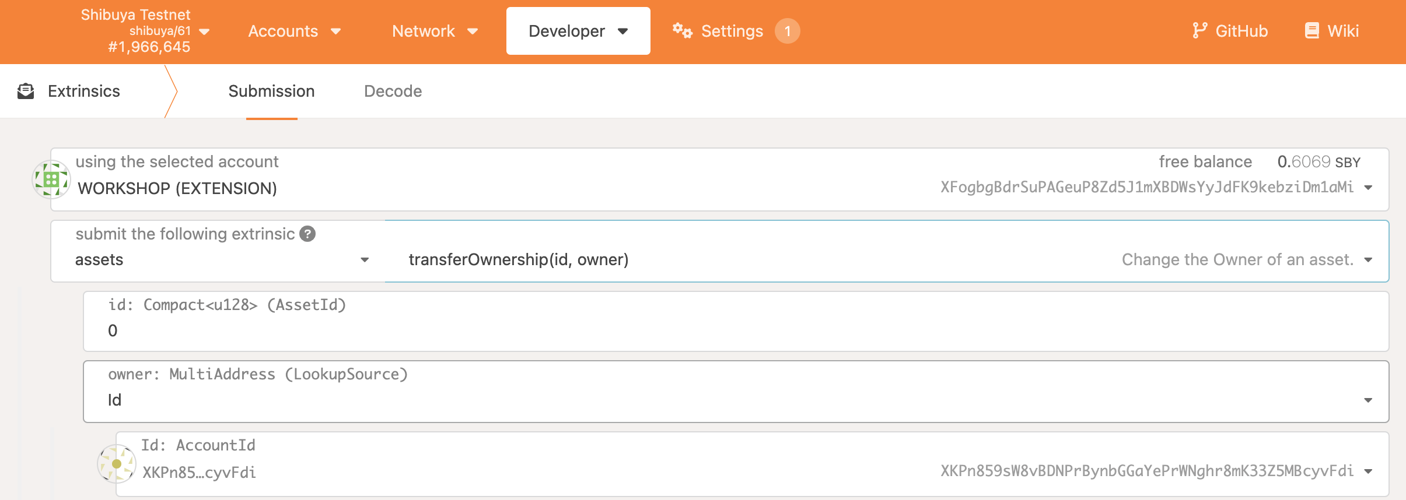Click the help question mark icon
1406x500 pixels.
307,234
